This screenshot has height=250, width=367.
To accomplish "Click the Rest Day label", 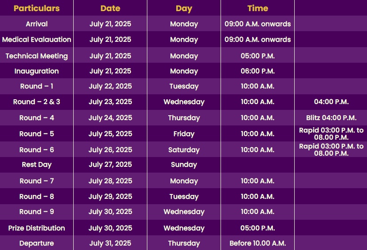I will coord(36,165).
